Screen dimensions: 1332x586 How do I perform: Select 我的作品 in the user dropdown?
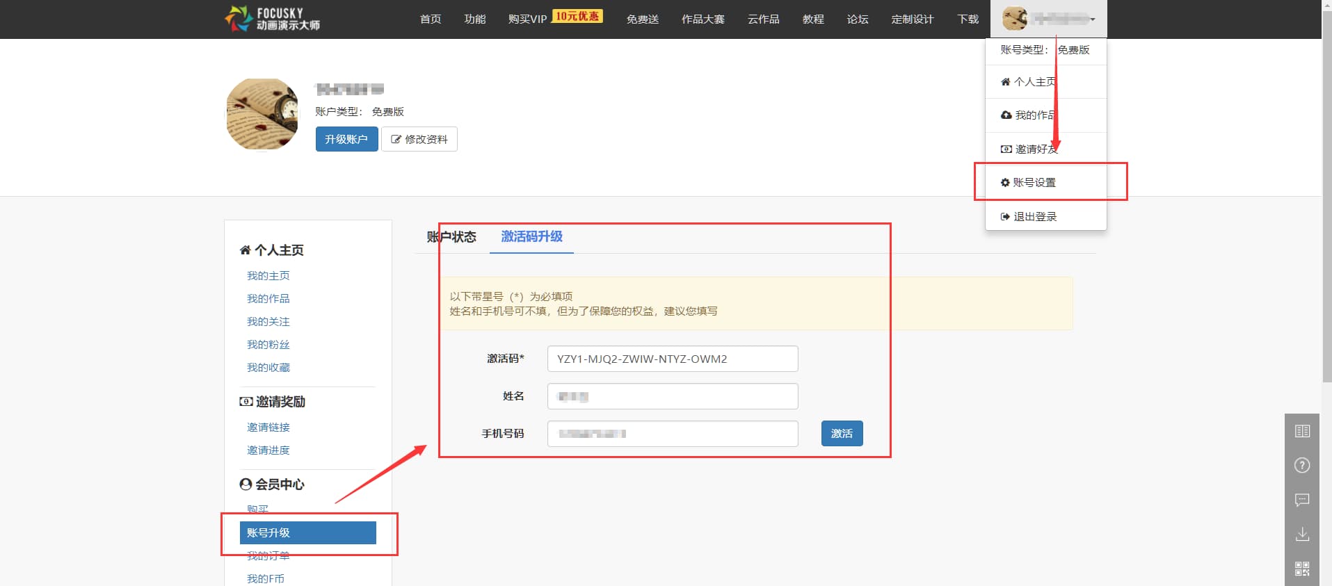pos(1045,115)
